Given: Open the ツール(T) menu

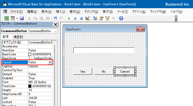Looking at the screenshot, I should pos(122,12).
